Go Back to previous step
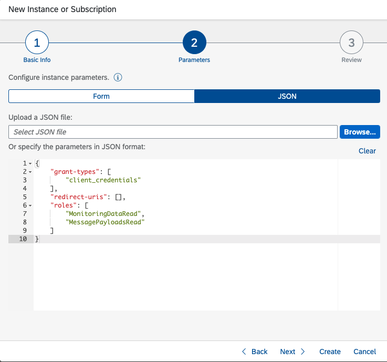The width and height of the screenshot is (387, 362). click(255, 351)
